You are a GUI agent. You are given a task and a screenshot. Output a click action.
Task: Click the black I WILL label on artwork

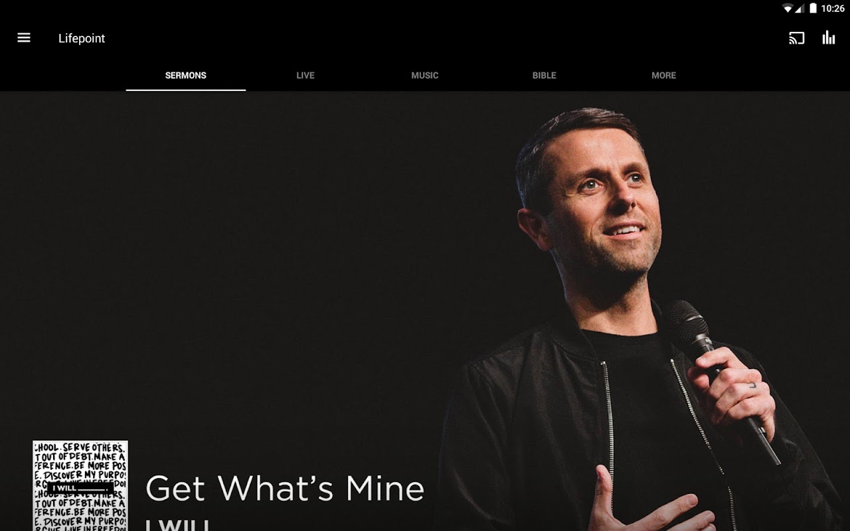[x=80, y=488]
